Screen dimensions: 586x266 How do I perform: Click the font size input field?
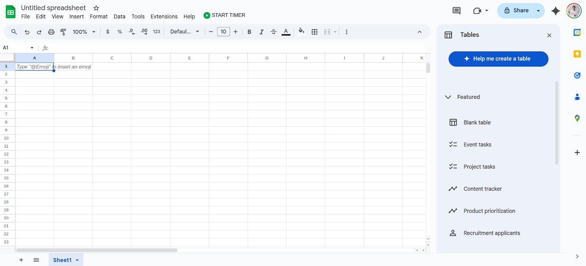[x=223, y=32]
